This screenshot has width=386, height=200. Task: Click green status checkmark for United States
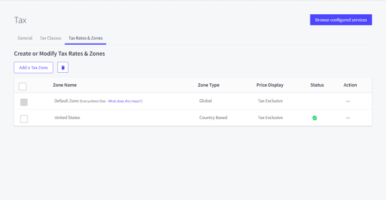point(315,118)
